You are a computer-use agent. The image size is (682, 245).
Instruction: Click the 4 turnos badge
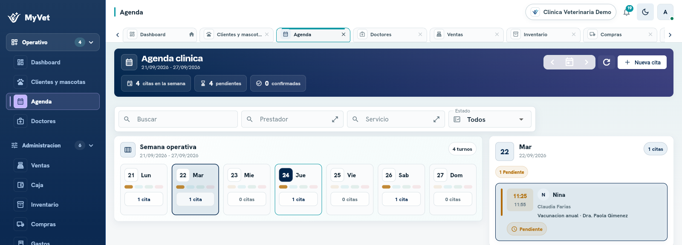[462, 149]
